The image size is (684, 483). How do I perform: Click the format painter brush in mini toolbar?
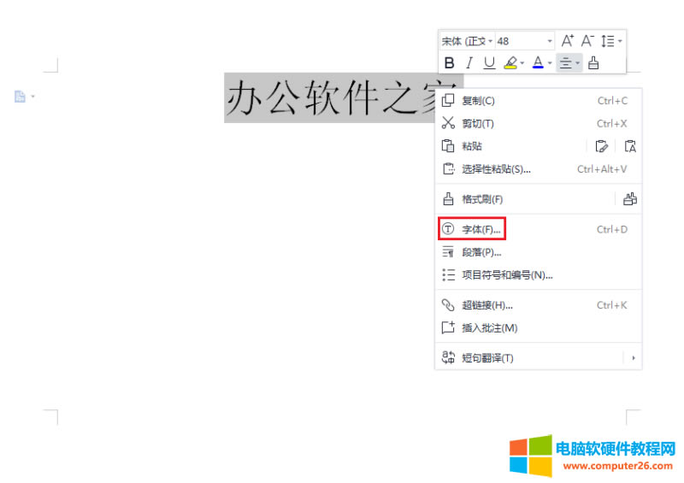tap(594, 62)
